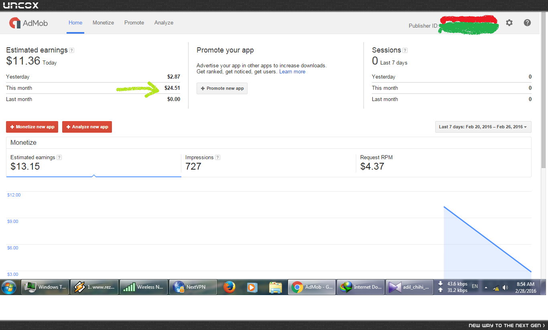This screenshot has height=330, width=548.
Task: Go to the Home tab
Action: coord(75,23)
